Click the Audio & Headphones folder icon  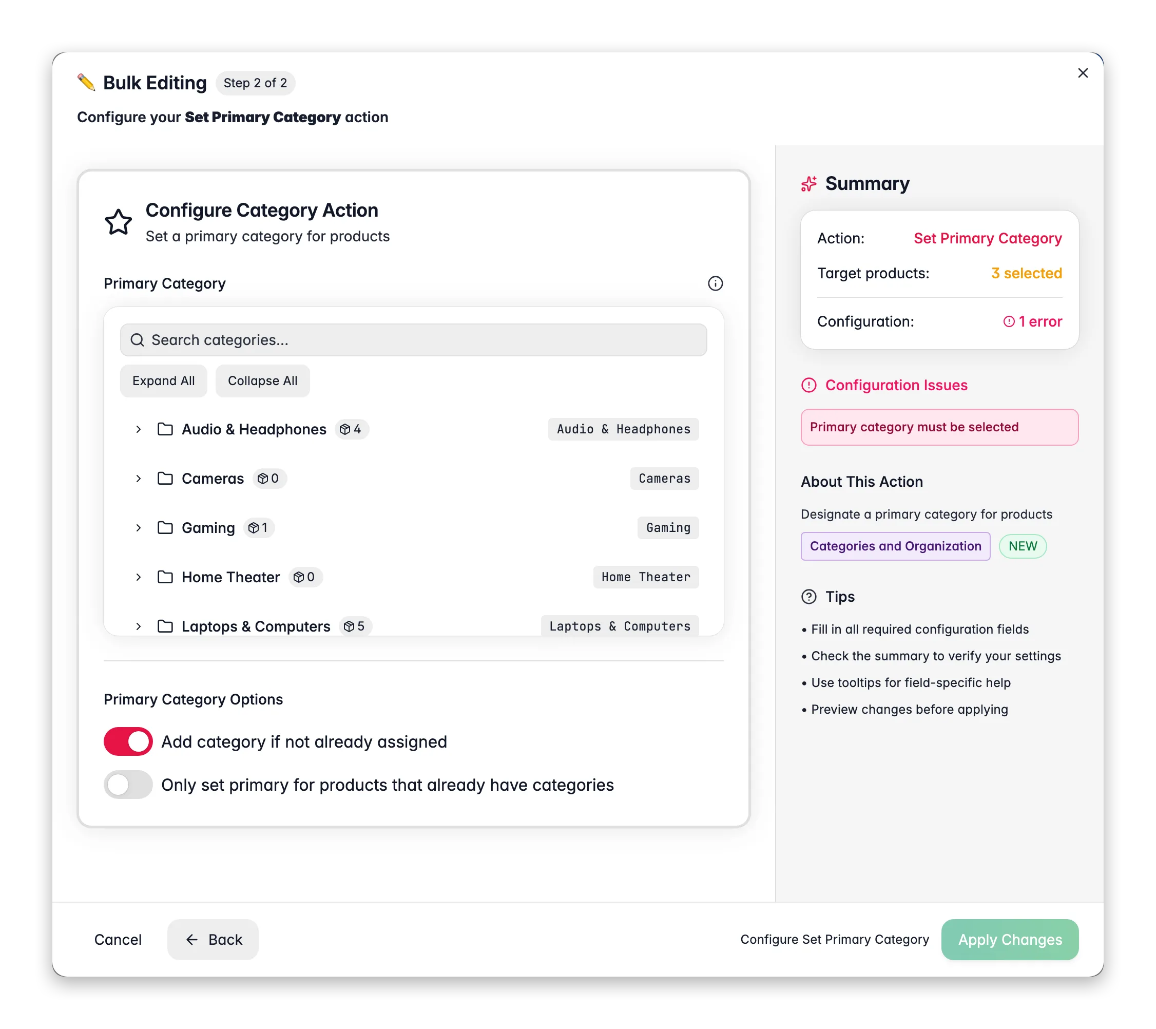pyautogui.click(x=165, y=429)
